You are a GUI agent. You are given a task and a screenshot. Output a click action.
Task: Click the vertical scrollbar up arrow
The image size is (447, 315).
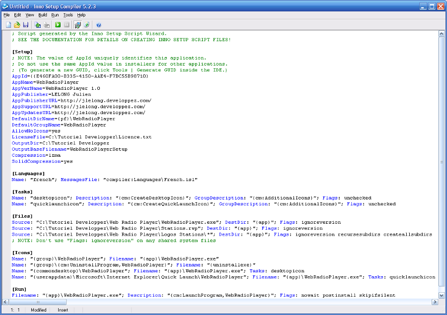[x=442, y=34]
